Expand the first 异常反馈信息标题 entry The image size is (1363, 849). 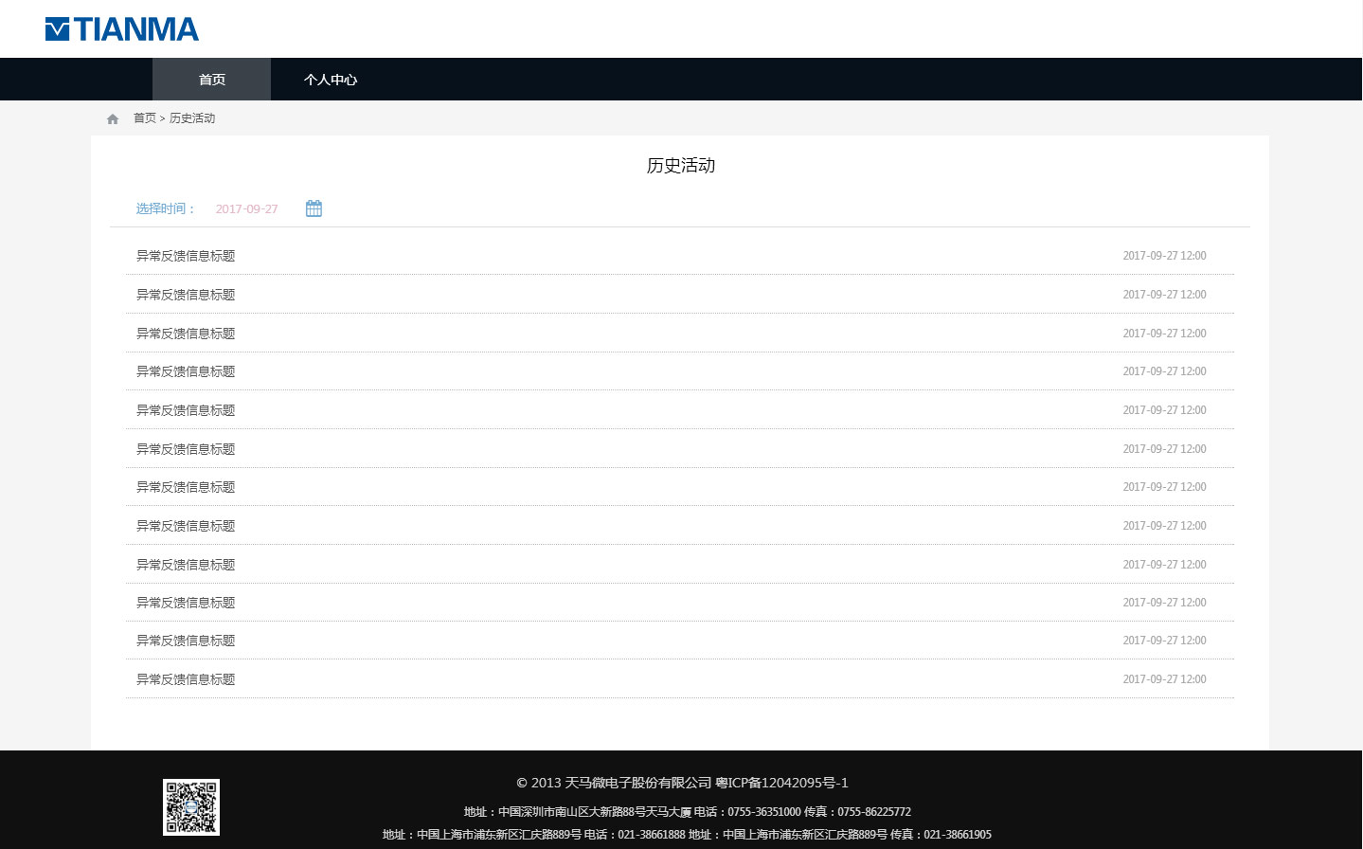[185, 255]
